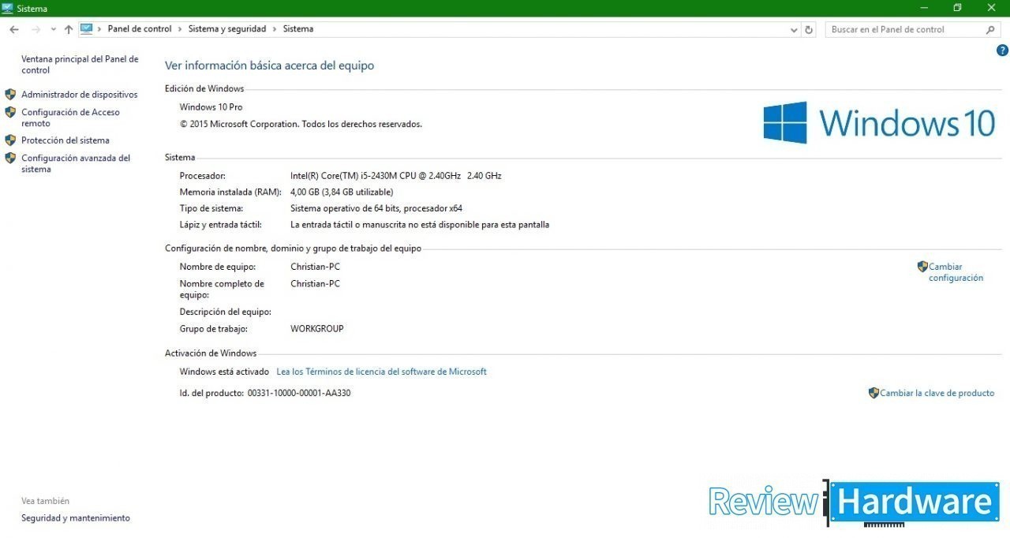Go up one level with Up arrow
The width and height of the screenshot is (1010, 538).
tap(69, 29)
